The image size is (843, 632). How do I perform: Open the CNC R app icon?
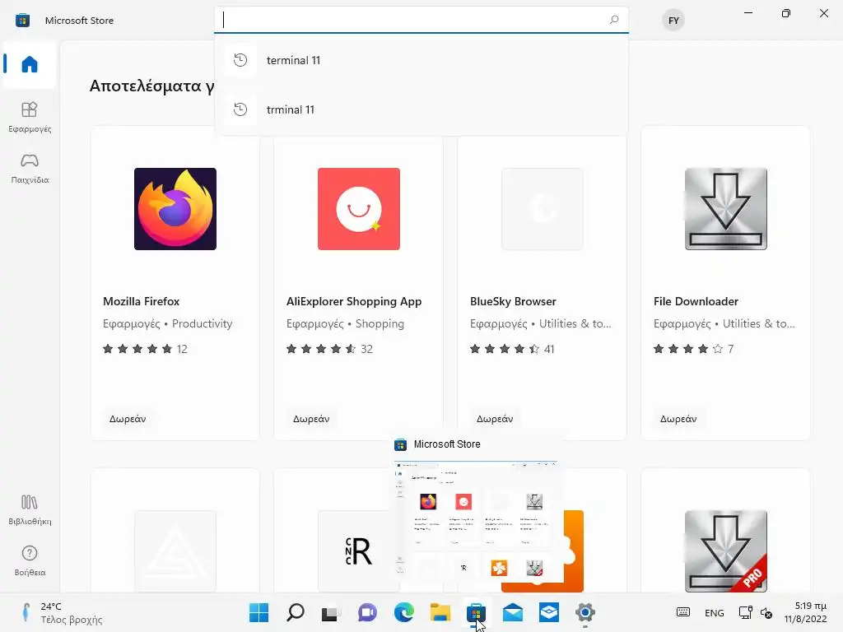359,551
